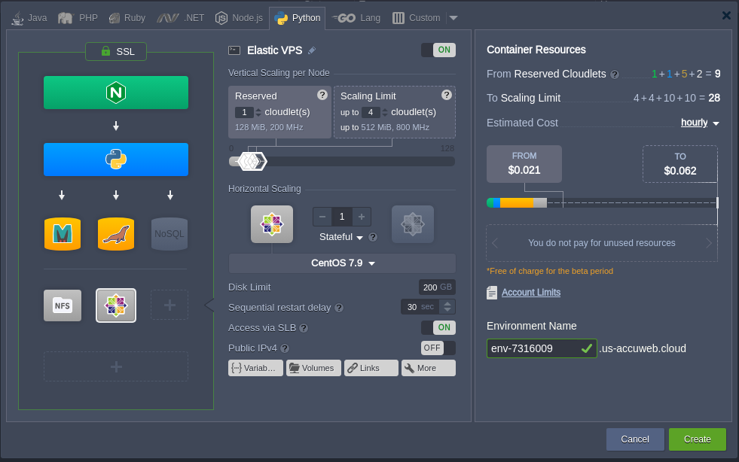Click the Elastic VPS pencil edit icon
This screenshot has width=739, height=462.
(312, 50)
